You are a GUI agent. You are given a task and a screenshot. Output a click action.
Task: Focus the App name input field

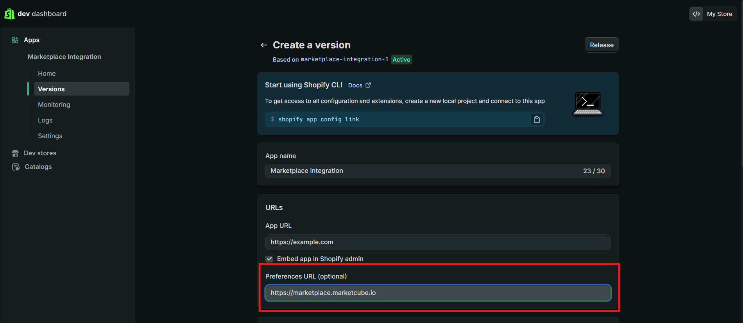click(x=438, y=171)
